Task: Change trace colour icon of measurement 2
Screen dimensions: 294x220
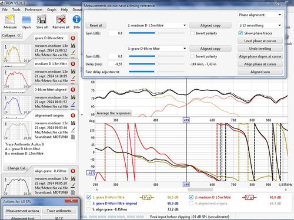Action: (73, 79)
